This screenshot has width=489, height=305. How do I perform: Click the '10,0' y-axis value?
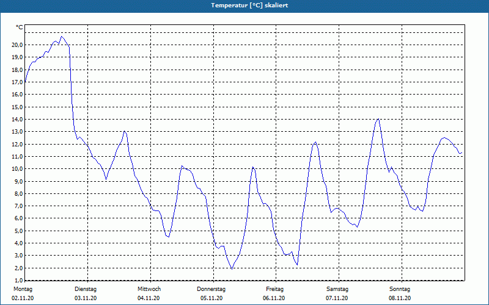tap(17, 169)
